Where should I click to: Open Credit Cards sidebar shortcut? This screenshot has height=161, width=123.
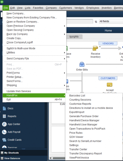point(4,140)
